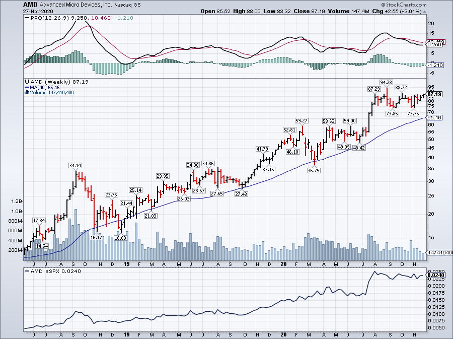This screenshot has height=339, width=453.
Task: Click the up arrow beside the Chg value
Action: 424,12
